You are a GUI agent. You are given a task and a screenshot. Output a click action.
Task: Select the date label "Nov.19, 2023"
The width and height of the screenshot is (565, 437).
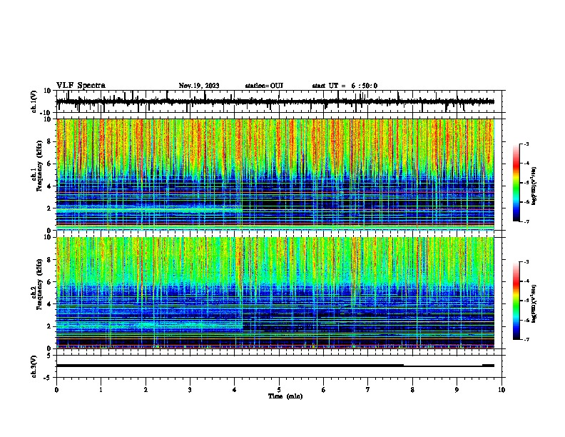pos(199,86)
